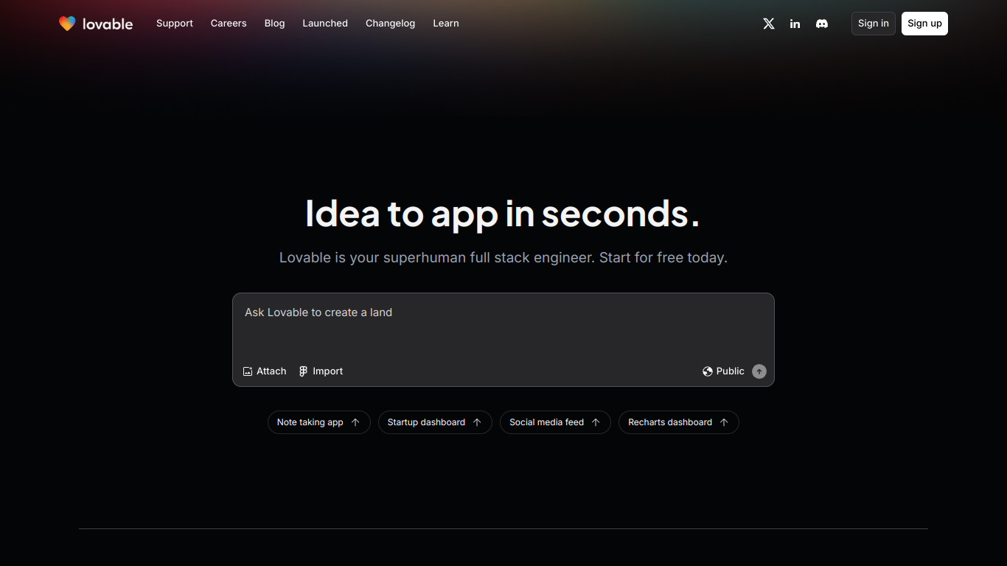Click the send arrow submit button
The width and height of the screenshot is (1007, 566).
pyautogui.click(x=759, y=371)
